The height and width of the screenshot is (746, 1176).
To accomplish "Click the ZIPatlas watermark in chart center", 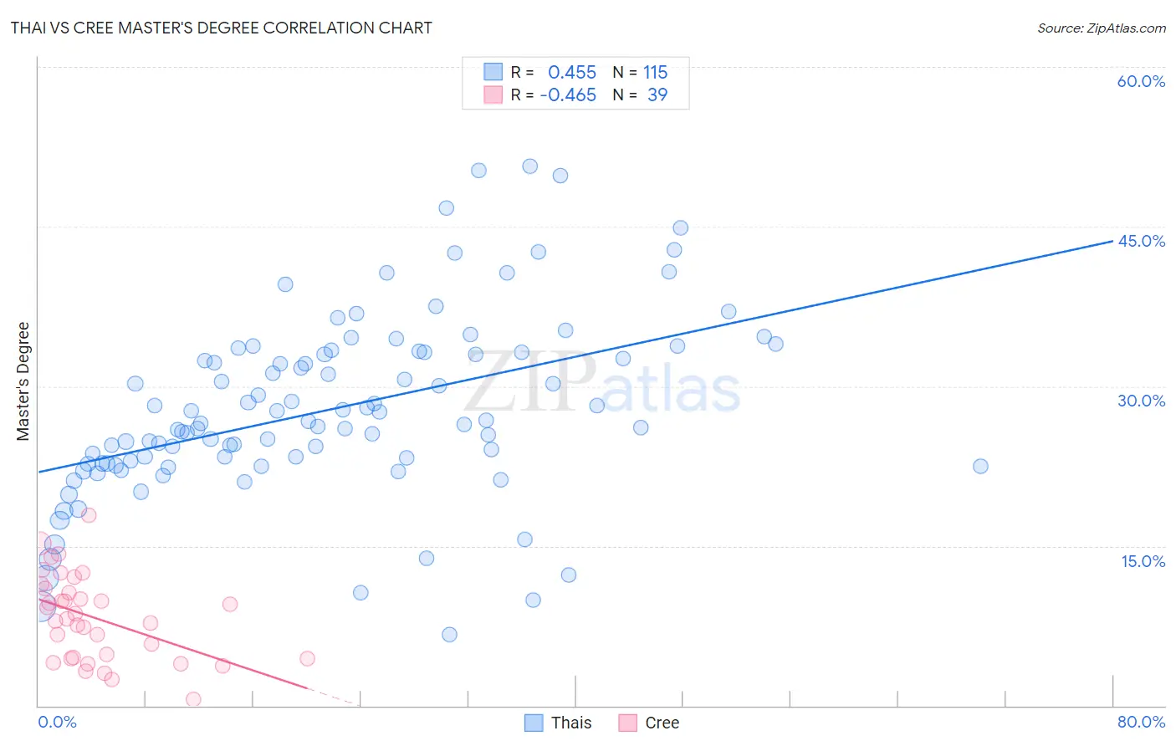I will click(x=602, y=381).
